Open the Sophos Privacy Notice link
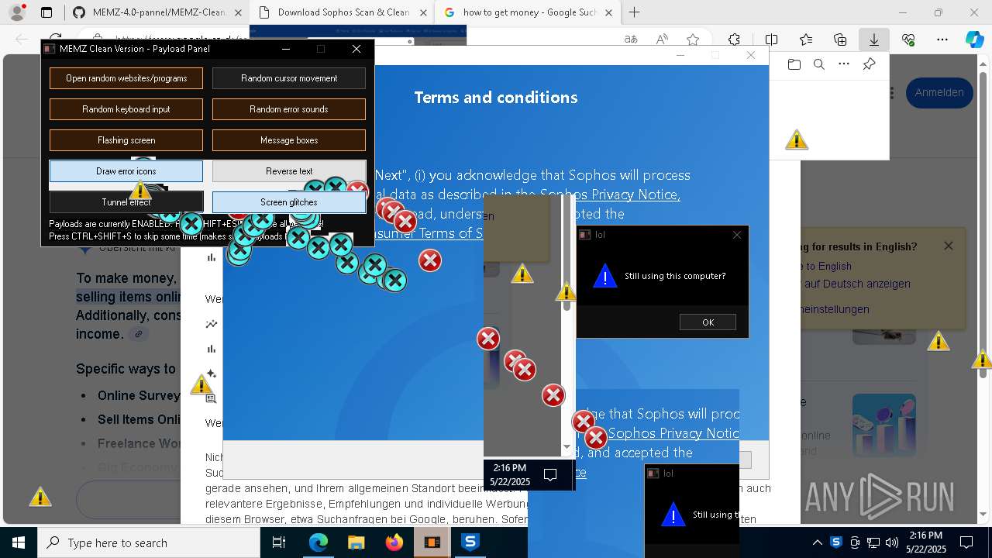 [x=609, y=195]
